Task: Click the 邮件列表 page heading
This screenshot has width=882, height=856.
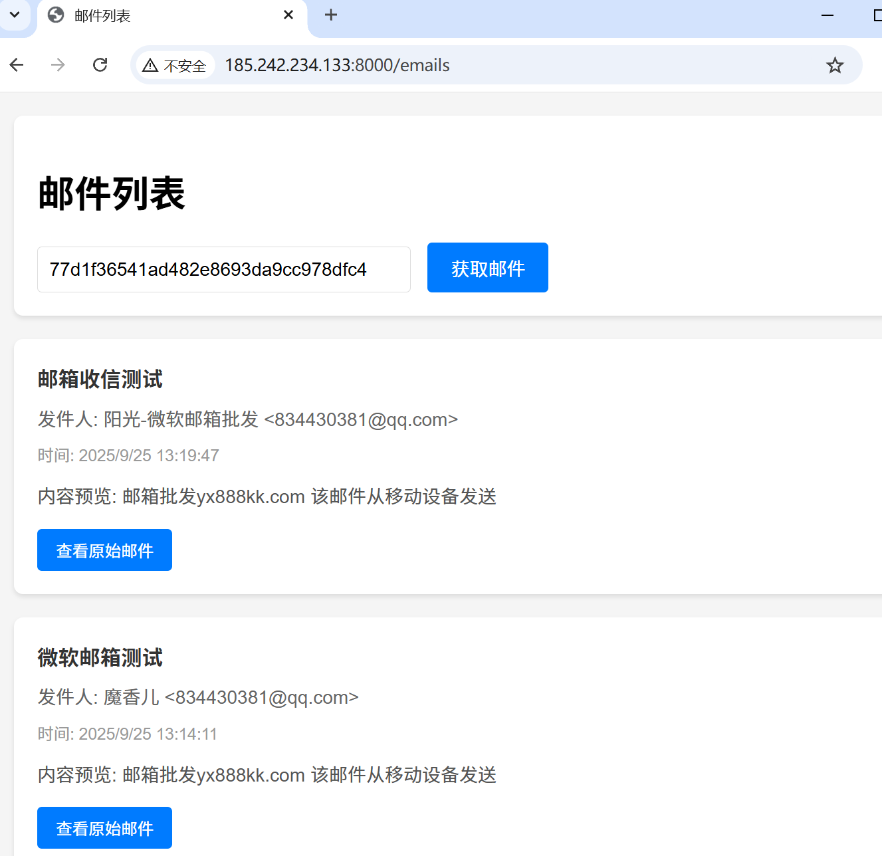Action: coord(112,194)
